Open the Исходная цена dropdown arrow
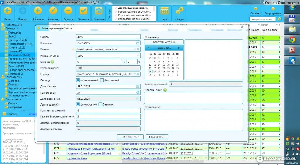 138,56
